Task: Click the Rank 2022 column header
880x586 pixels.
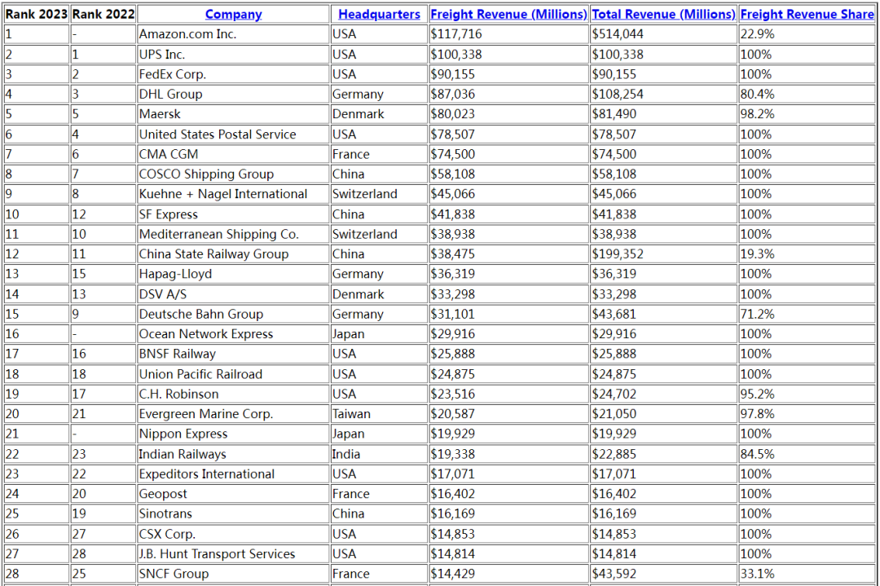Action: click(x=103, y=15)
